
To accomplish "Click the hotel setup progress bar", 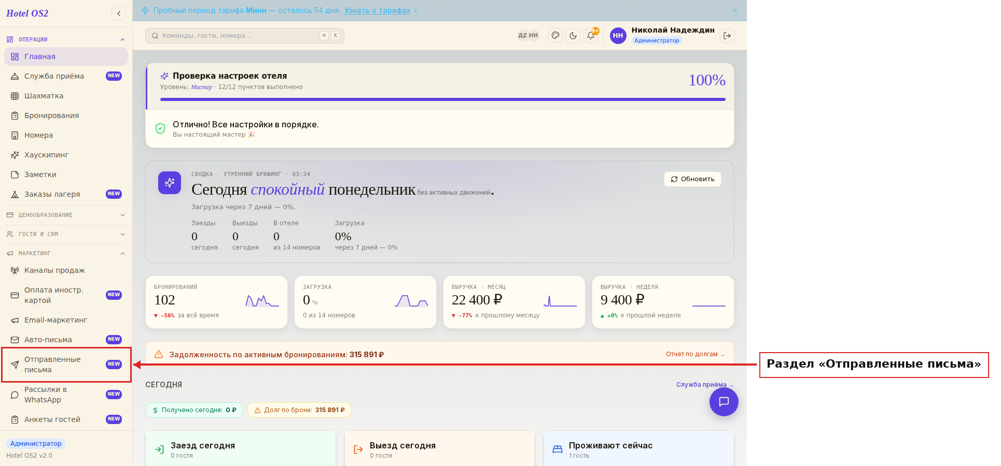I will click(x=442, y=99).
